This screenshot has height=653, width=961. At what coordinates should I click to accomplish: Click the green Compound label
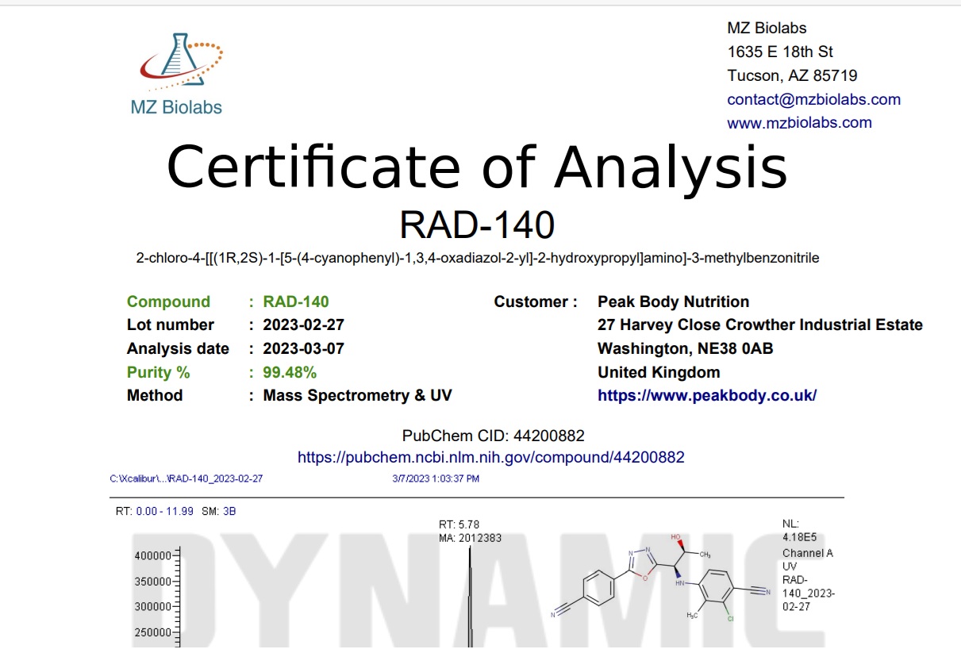pos(169,302)
